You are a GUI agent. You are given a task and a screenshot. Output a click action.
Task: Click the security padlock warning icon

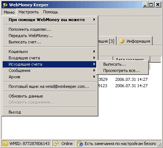pyautogui.click(x=80, y=144)
